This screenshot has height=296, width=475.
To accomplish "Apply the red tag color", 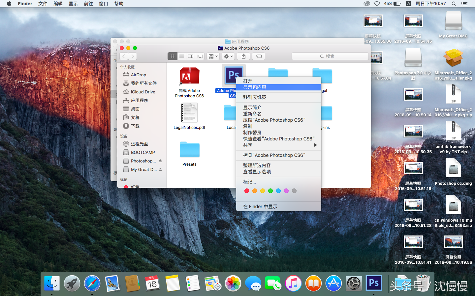I will click(x=247, y=191).
